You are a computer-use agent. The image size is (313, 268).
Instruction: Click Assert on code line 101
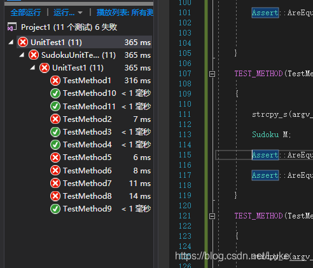coord(265,13)
